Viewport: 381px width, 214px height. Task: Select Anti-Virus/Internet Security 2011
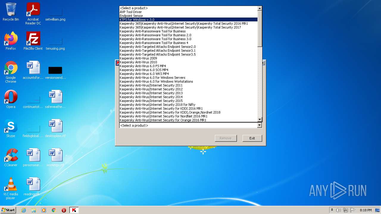pyautogui.click(x=188, y=85)
